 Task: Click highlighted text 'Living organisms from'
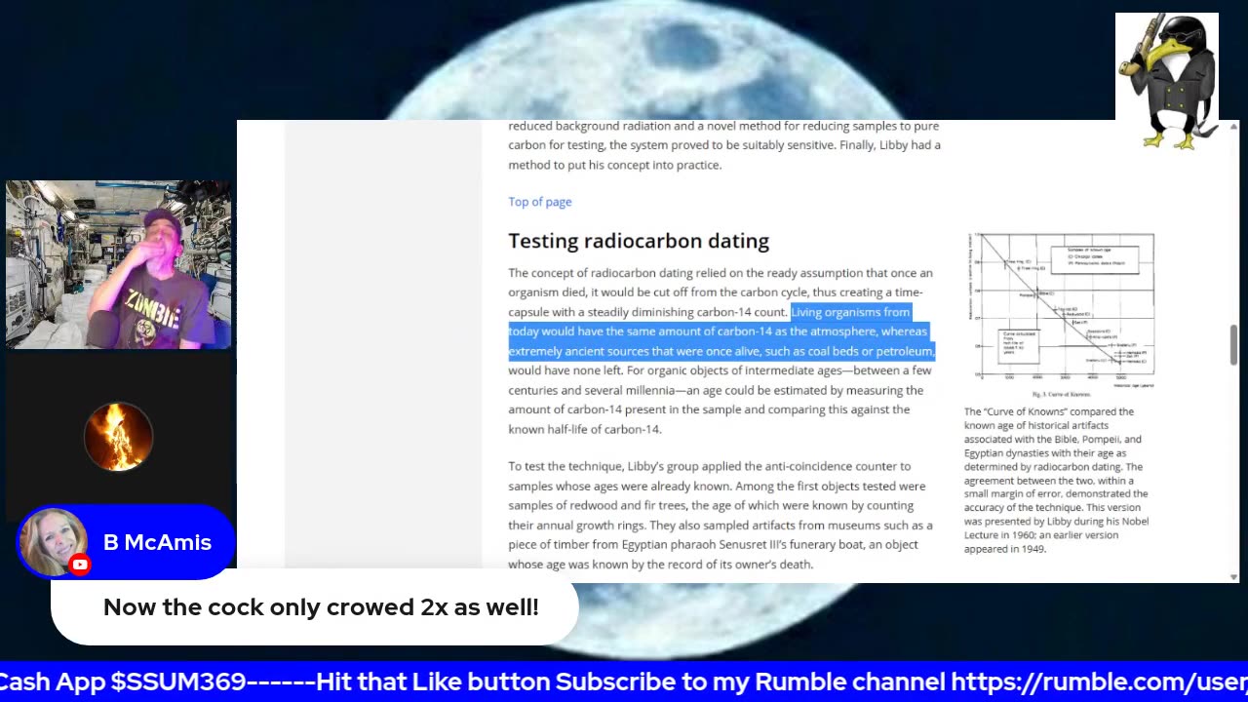click(850, 312)
